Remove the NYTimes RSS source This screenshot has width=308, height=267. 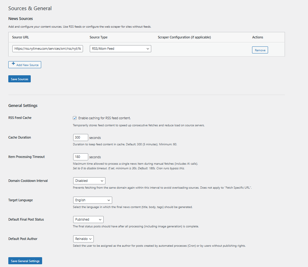click(260, 50)
